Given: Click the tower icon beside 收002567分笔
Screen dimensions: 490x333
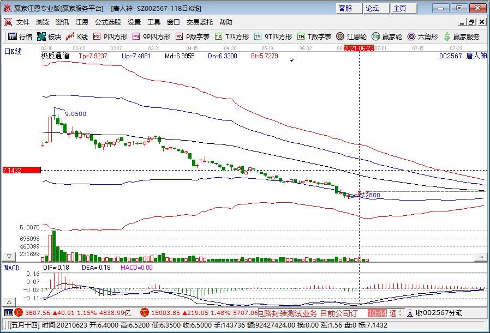Looking at the screenshot, I should tap(410, 313).
